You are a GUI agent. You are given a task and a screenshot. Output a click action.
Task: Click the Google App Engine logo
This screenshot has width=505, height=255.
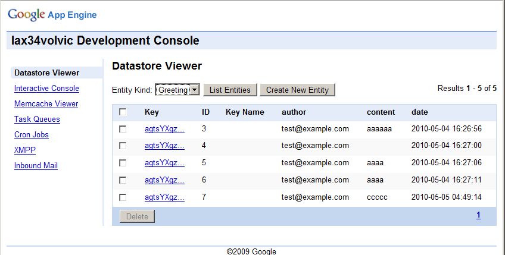click(52, 15)
